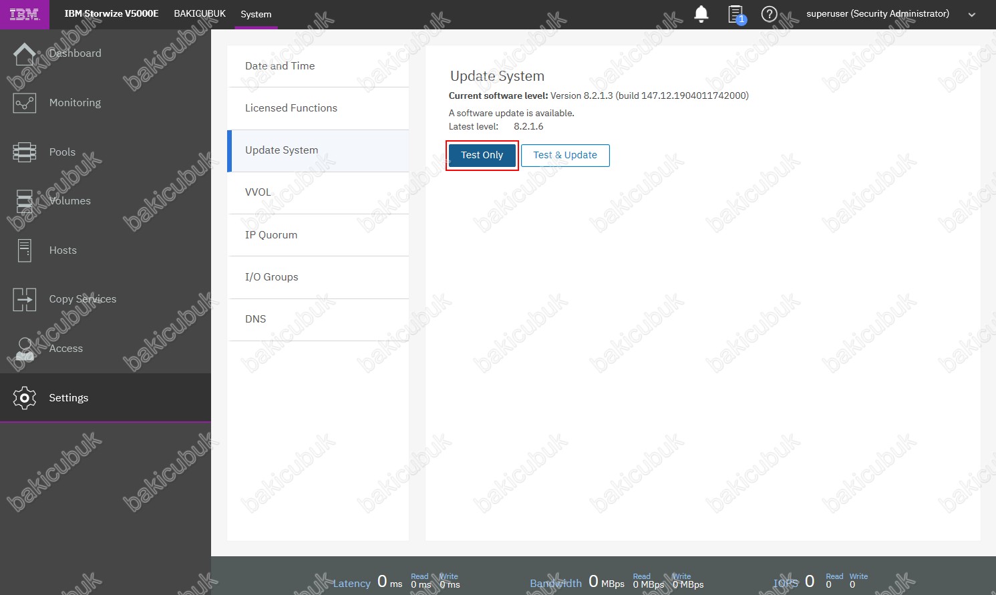Click the Monitoring graph icon
996x595 pixels.
[x=25, y=103]
